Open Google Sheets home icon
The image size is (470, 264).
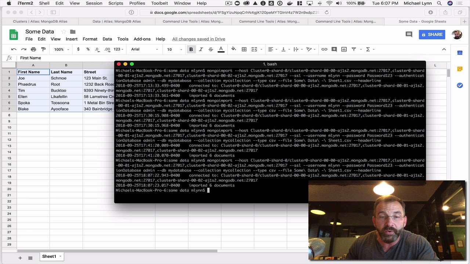click(14, 35)
